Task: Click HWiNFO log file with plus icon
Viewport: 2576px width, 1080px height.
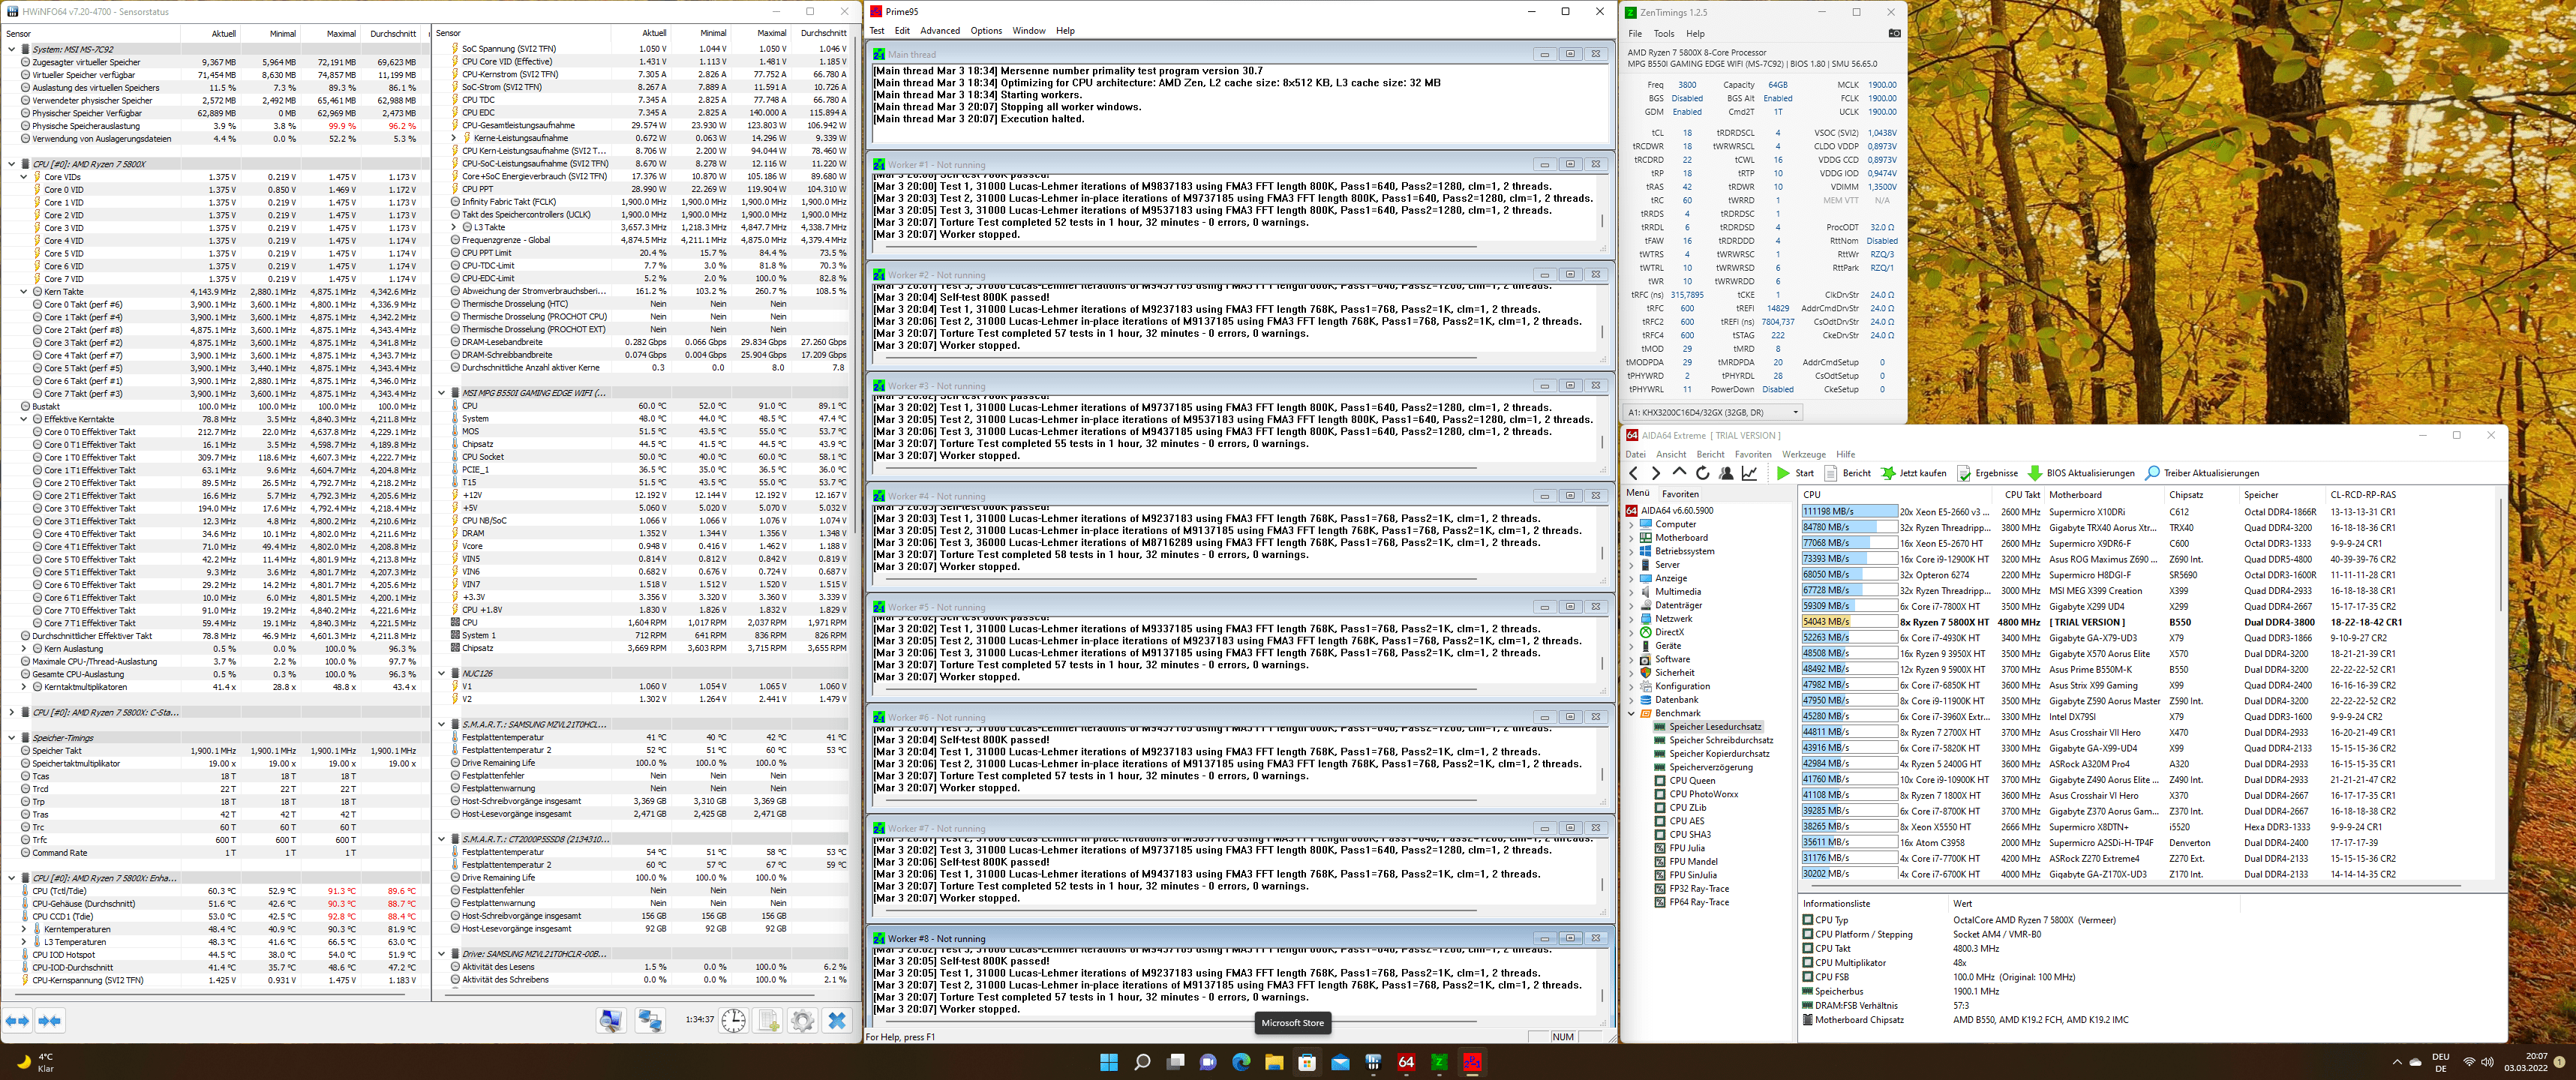Action: [x=768, y=1021]
